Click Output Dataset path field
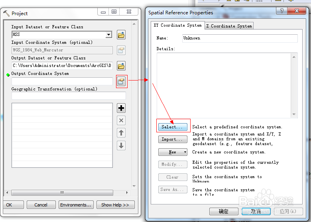 (x=62, y=66)
